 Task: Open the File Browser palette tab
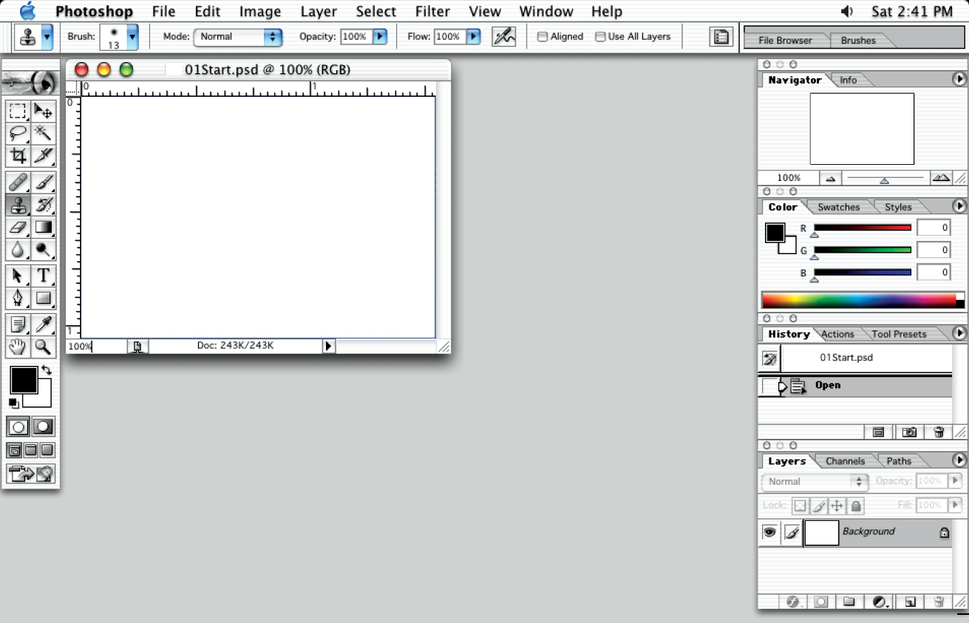click(785, 41)
